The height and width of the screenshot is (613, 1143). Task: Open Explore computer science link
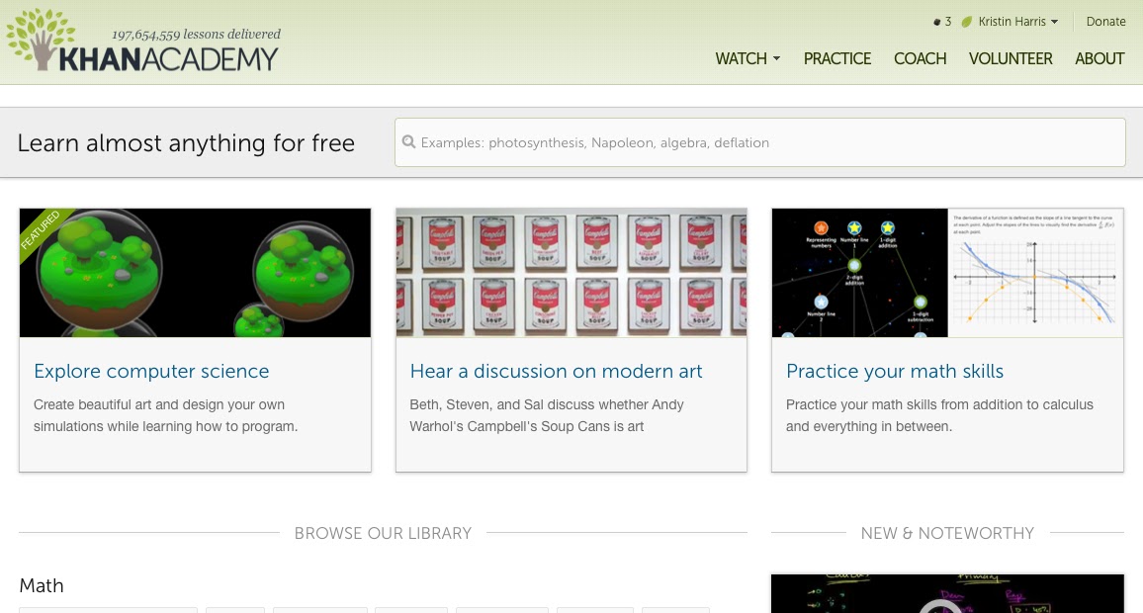(x=151, y=371)
